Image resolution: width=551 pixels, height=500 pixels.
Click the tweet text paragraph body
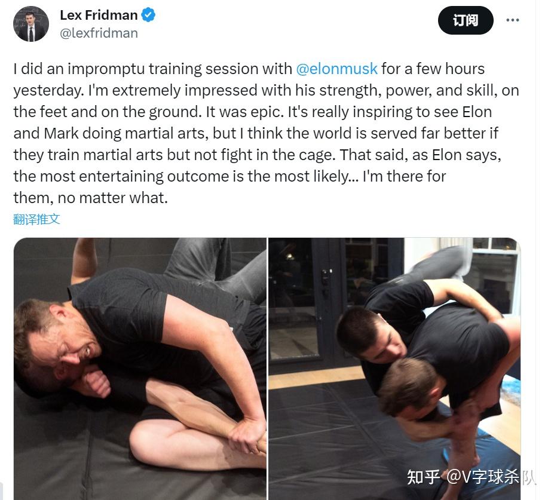266,133
